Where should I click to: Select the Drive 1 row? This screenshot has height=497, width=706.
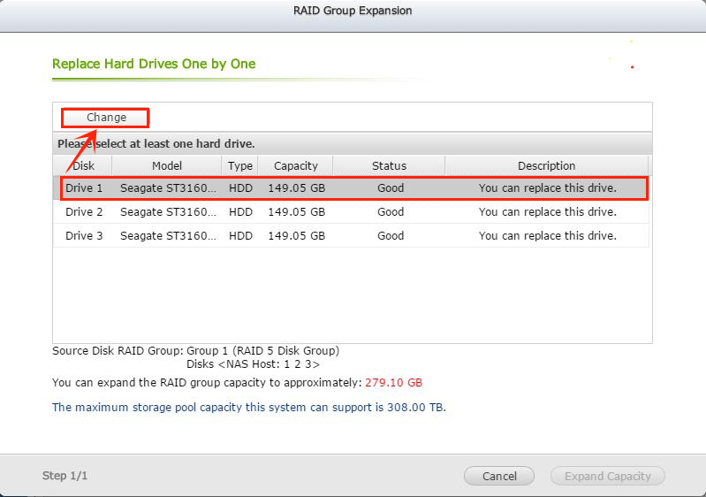(84, 188)
